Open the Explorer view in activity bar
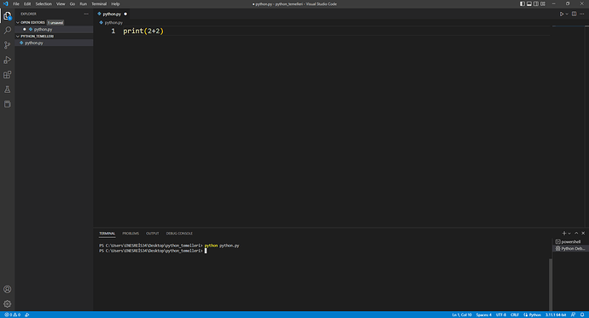Image resolution: width=589 pixels, height=318 pixels. [x=7, y=15]
